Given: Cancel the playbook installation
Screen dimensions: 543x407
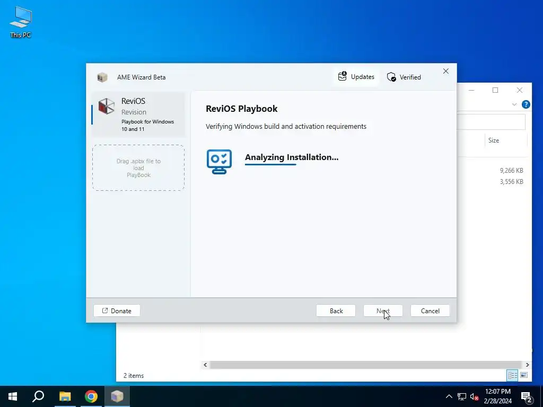Looking at the screenshot, I should (x=430, y=311).
